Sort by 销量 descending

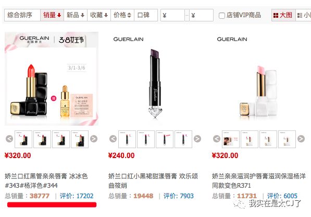(x=52, y=15)
